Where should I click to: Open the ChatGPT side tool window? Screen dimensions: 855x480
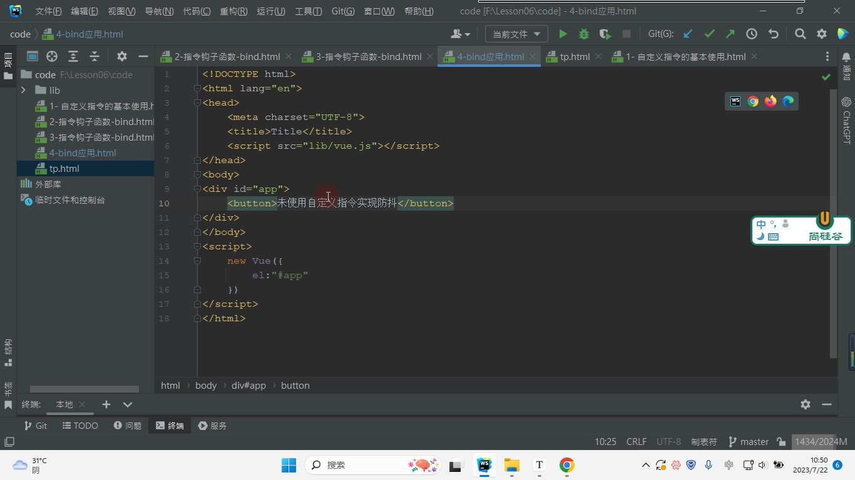pos(847,121)
